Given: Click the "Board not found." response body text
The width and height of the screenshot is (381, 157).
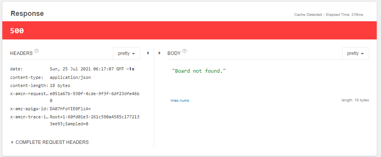Looking at the screenshot, I should [199, 71].
